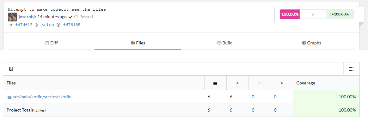Select the Files tab
Viewport: 368px width, 121px height.
point(138,43)
